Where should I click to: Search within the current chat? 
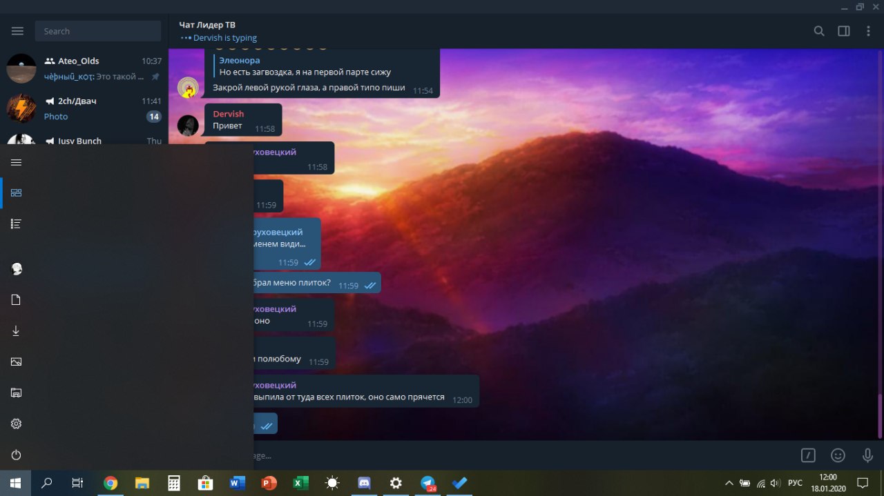click(x=819, y=31)
